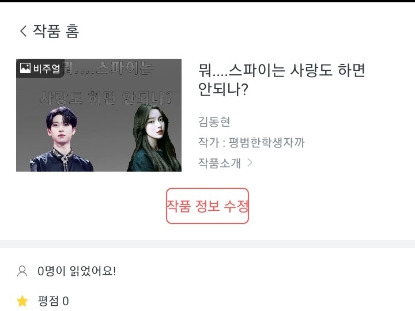Click the 작품 정보 수정 button
This screenshot has width=415, height=311.
[207, 206]
